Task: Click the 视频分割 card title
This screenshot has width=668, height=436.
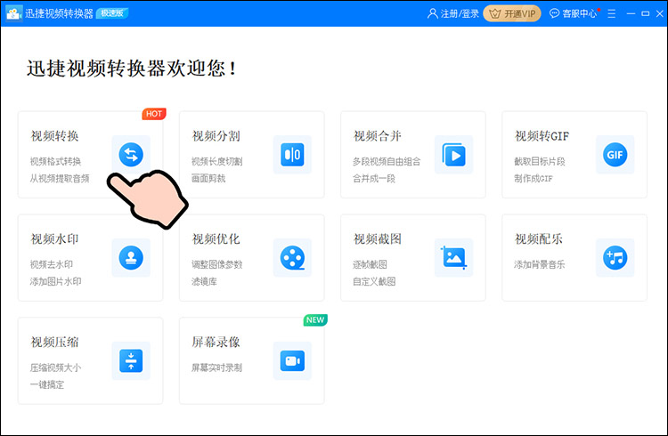Action: click(x=216, y=136)
